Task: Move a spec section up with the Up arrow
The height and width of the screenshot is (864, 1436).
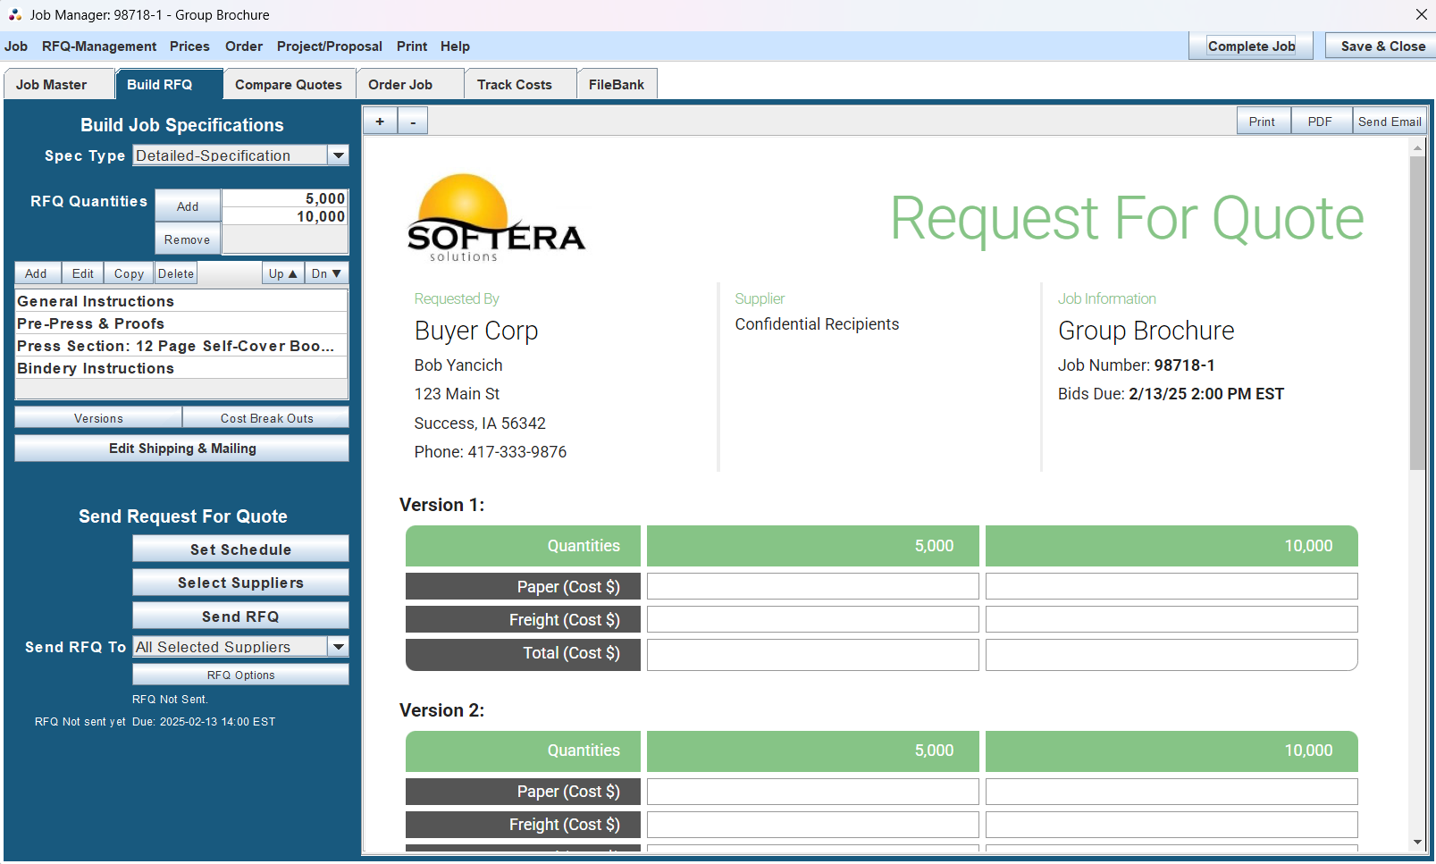Action: (x=281, y=273)
